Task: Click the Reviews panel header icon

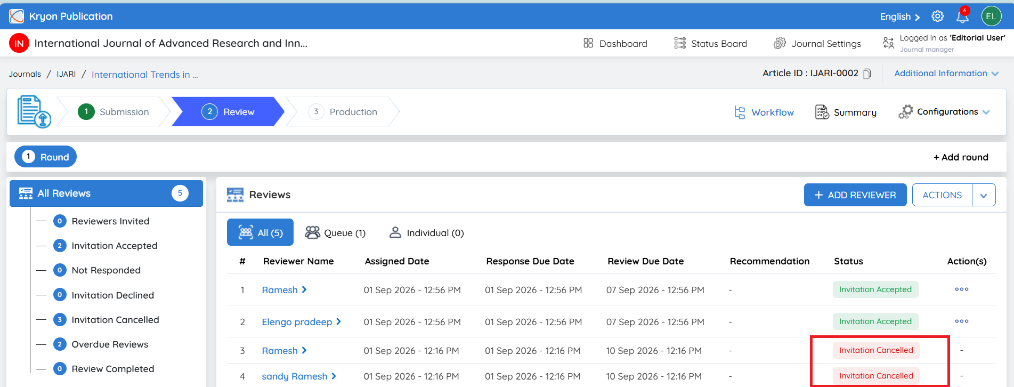Action: [235, 195]
